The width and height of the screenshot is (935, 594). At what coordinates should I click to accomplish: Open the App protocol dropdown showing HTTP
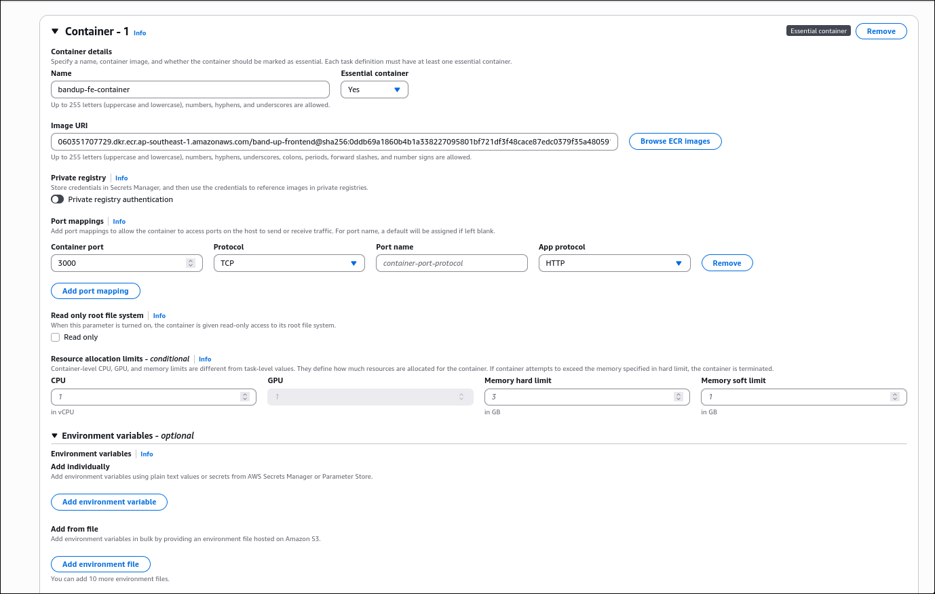tap(614, 262)
